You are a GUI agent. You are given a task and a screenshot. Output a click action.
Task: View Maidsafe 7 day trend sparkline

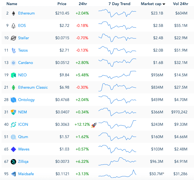point(117,174)
